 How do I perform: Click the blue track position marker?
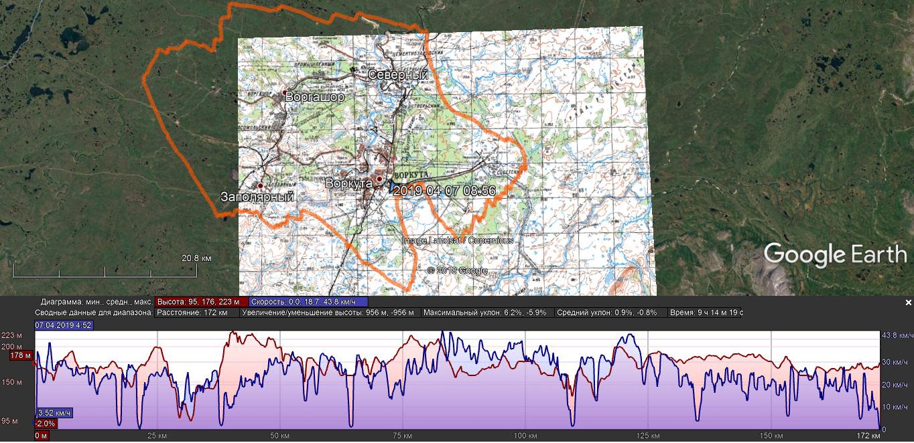[x=391, y=188]
